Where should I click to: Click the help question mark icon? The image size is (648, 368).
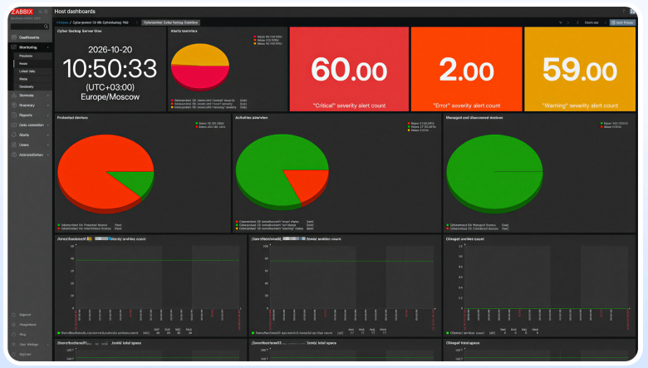tap(624, 12)
